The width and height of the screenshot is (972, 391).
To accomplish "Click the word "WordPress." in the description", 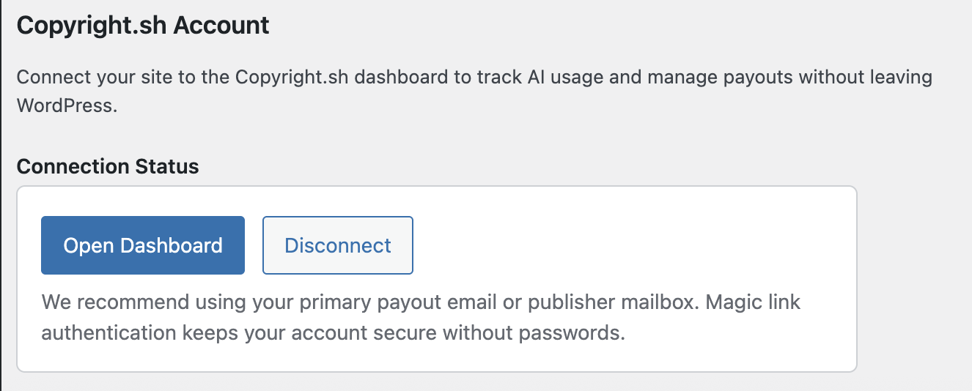I will point(67,105).
